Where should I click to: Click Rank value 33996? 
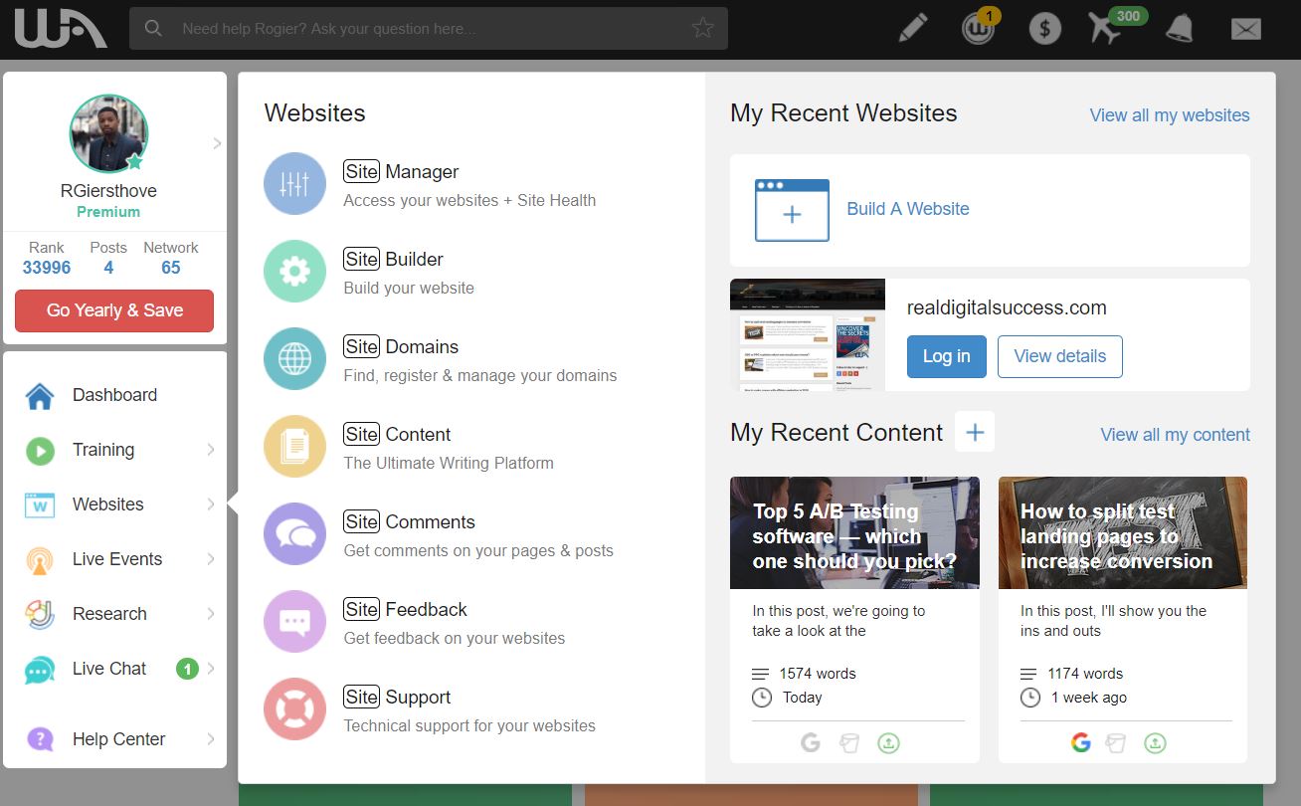click(x=47, y=268)
